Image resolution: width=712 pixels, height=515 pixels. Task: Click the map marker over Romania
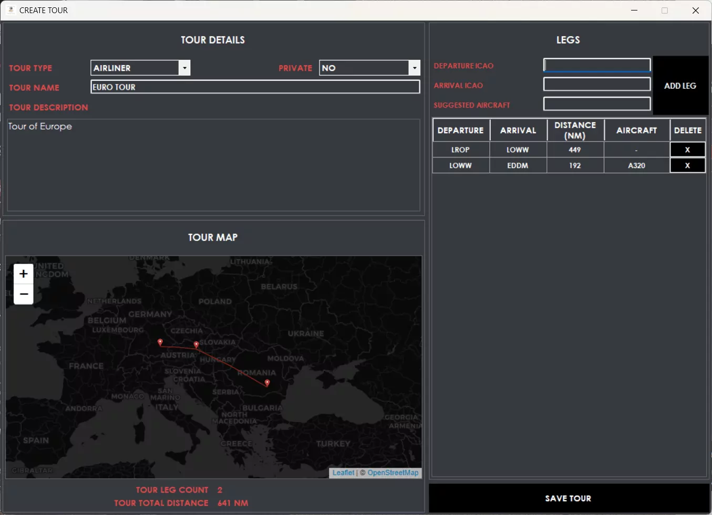(267, 383)
